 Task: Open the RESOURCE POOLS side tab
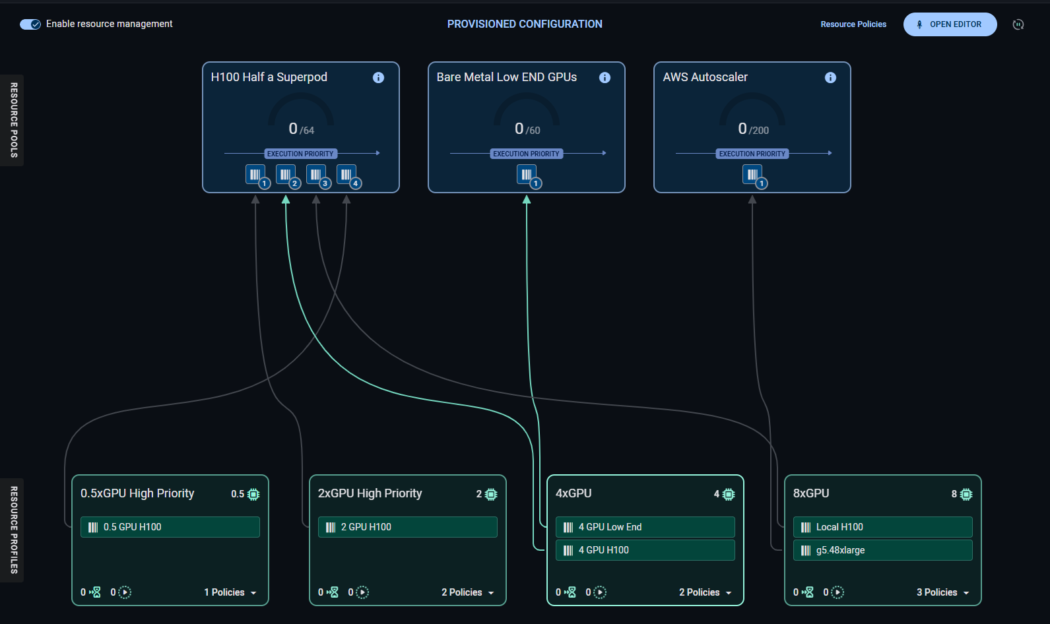(x=13, y=120)
